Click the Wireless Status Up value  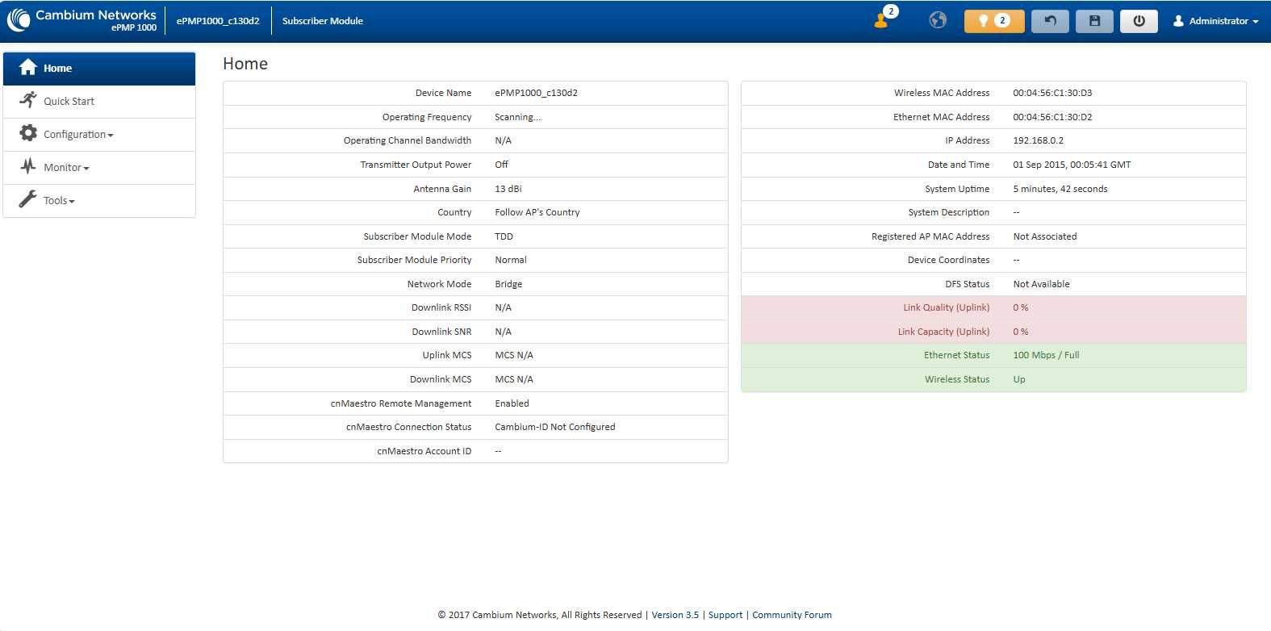coord(1019,379)
